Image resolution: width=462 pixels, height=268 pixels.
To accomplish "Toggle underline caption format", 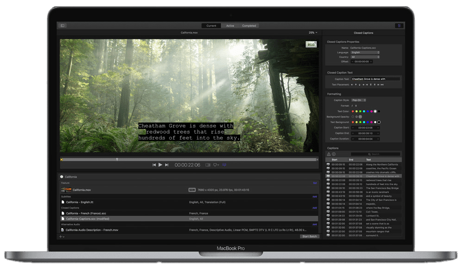I will (356, 105).
